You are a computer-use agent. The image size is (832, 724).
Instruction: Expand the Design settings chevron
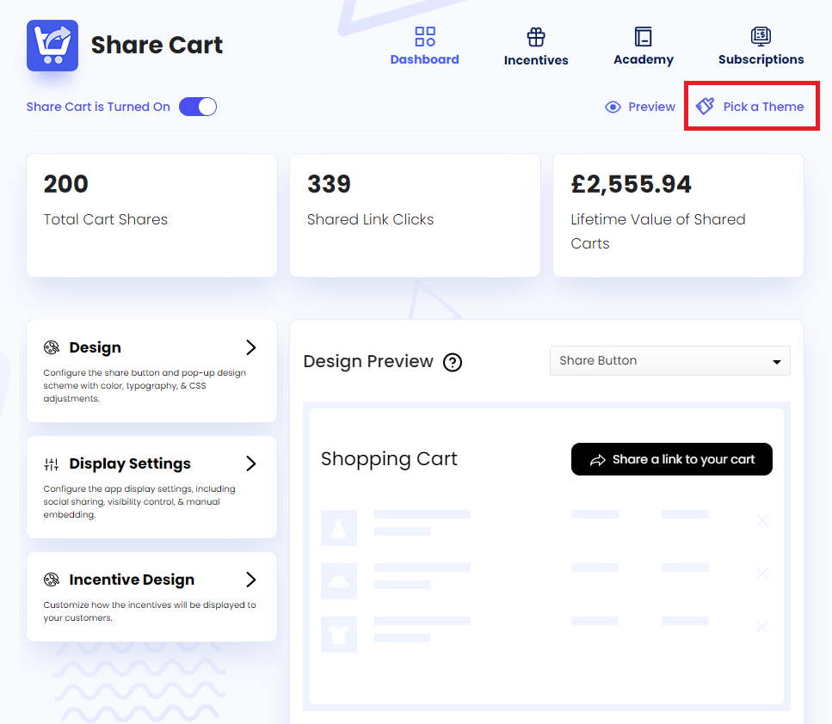[x=250, y=347]
